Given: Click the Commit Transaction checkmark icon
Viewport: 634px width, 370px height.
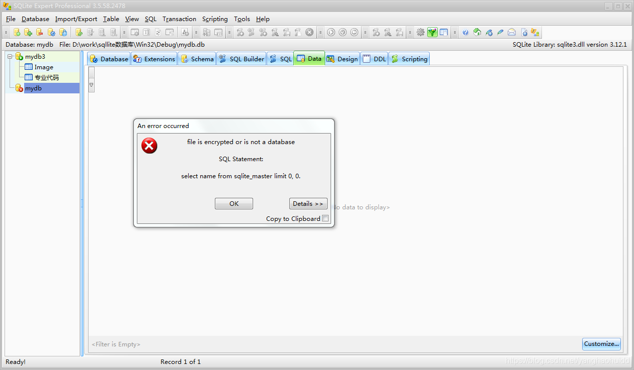Looking at the screenshot, I should point(343,33).
